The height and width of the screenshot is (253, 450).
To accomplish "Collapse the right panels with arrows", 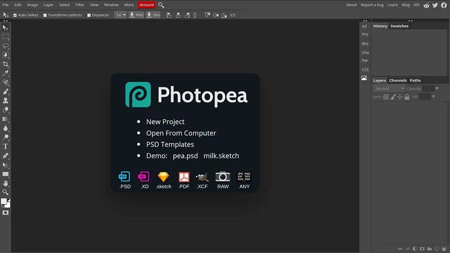I will (411, 21).
